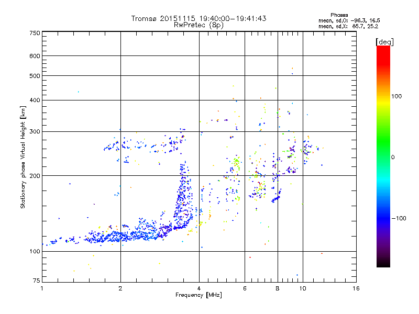Click the 'RwPretec (8p)' subtitle
Image resolution: width=419 pixels, height=314 pixels.
[199, 25]
